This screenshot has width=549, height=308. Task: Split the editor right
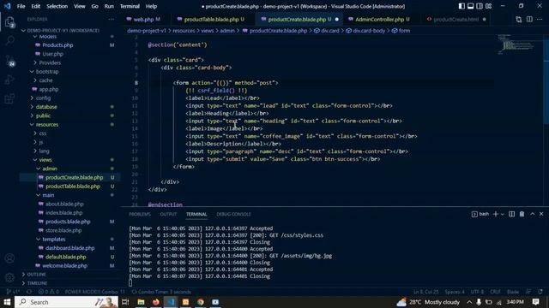[x=529, y=19]
